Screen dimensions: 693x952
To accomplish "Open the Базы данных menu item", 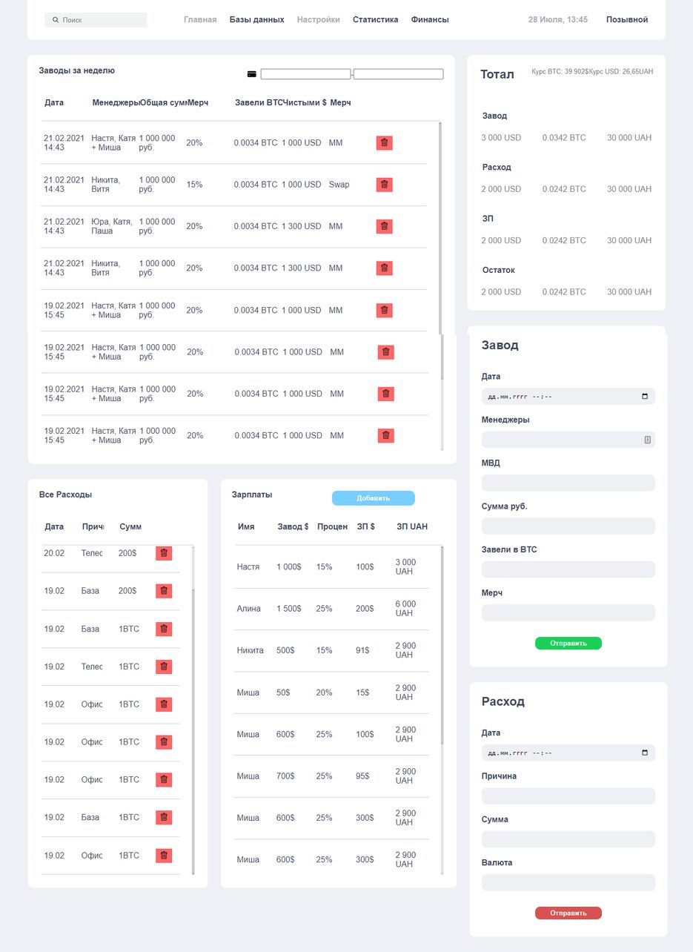I will point(256,20).
